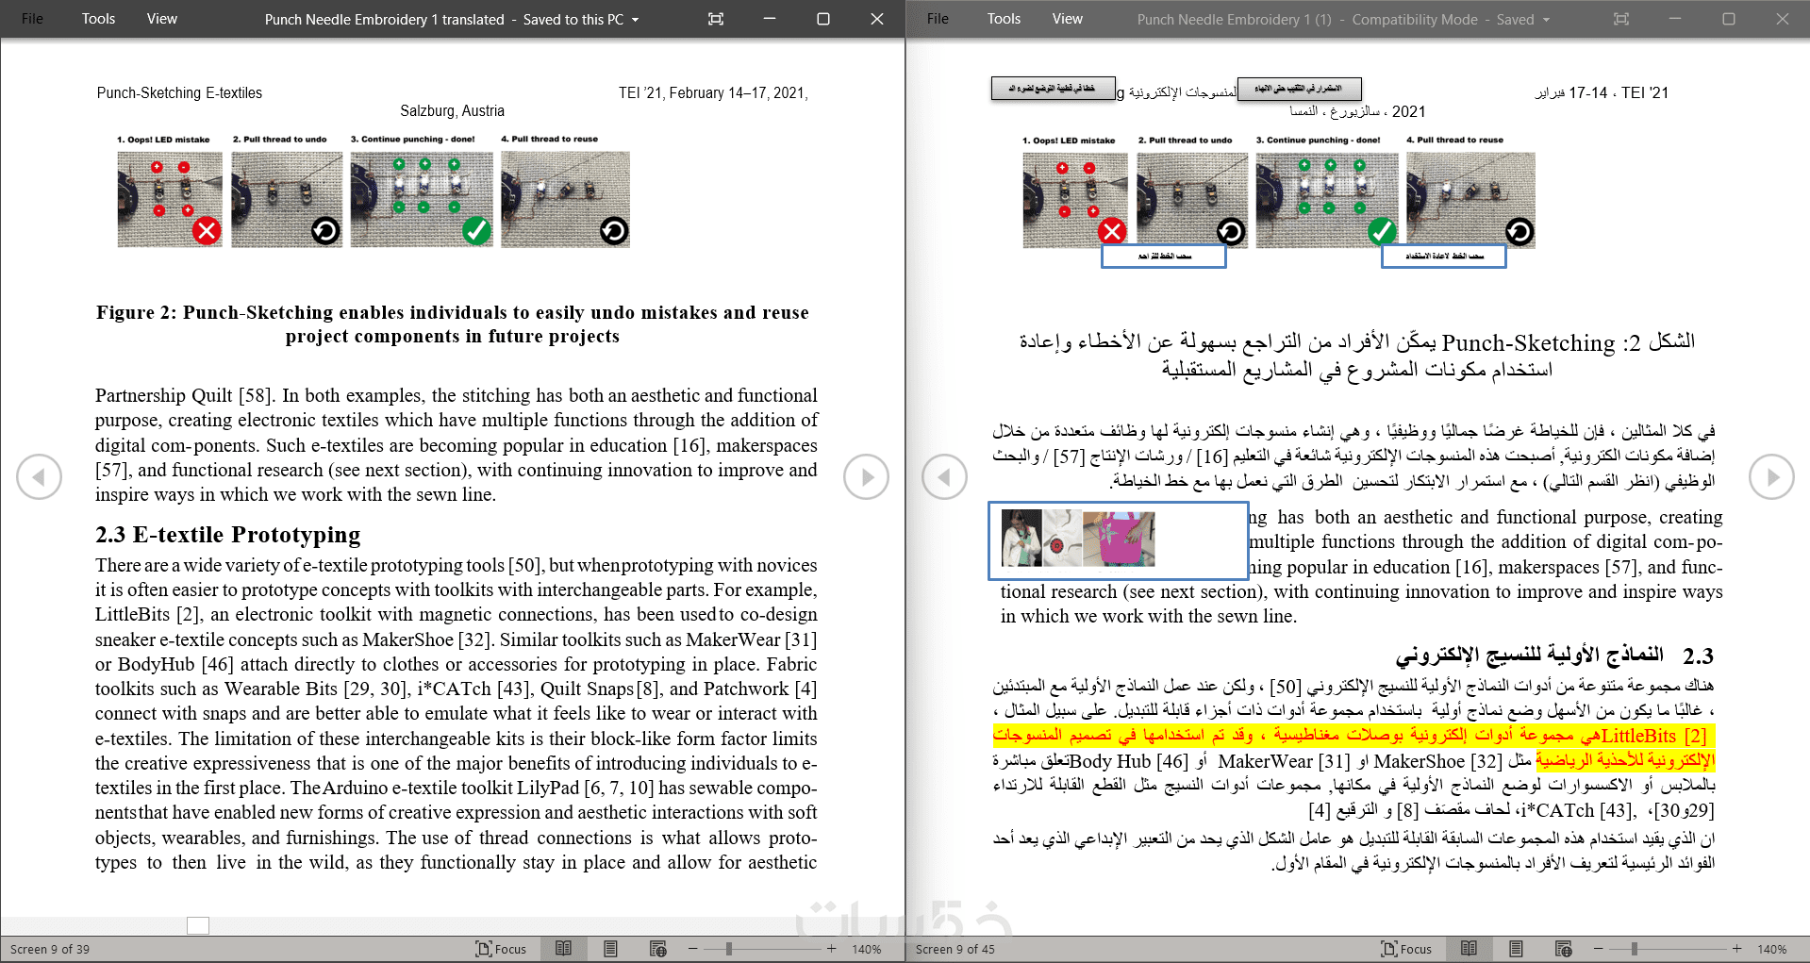Open the View menu in the right window

tap(1068, 19)
